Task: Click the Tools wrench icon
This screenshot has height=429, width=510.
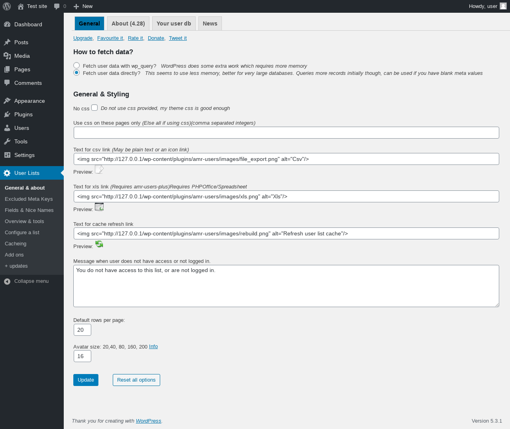Action: click(7, 141)
